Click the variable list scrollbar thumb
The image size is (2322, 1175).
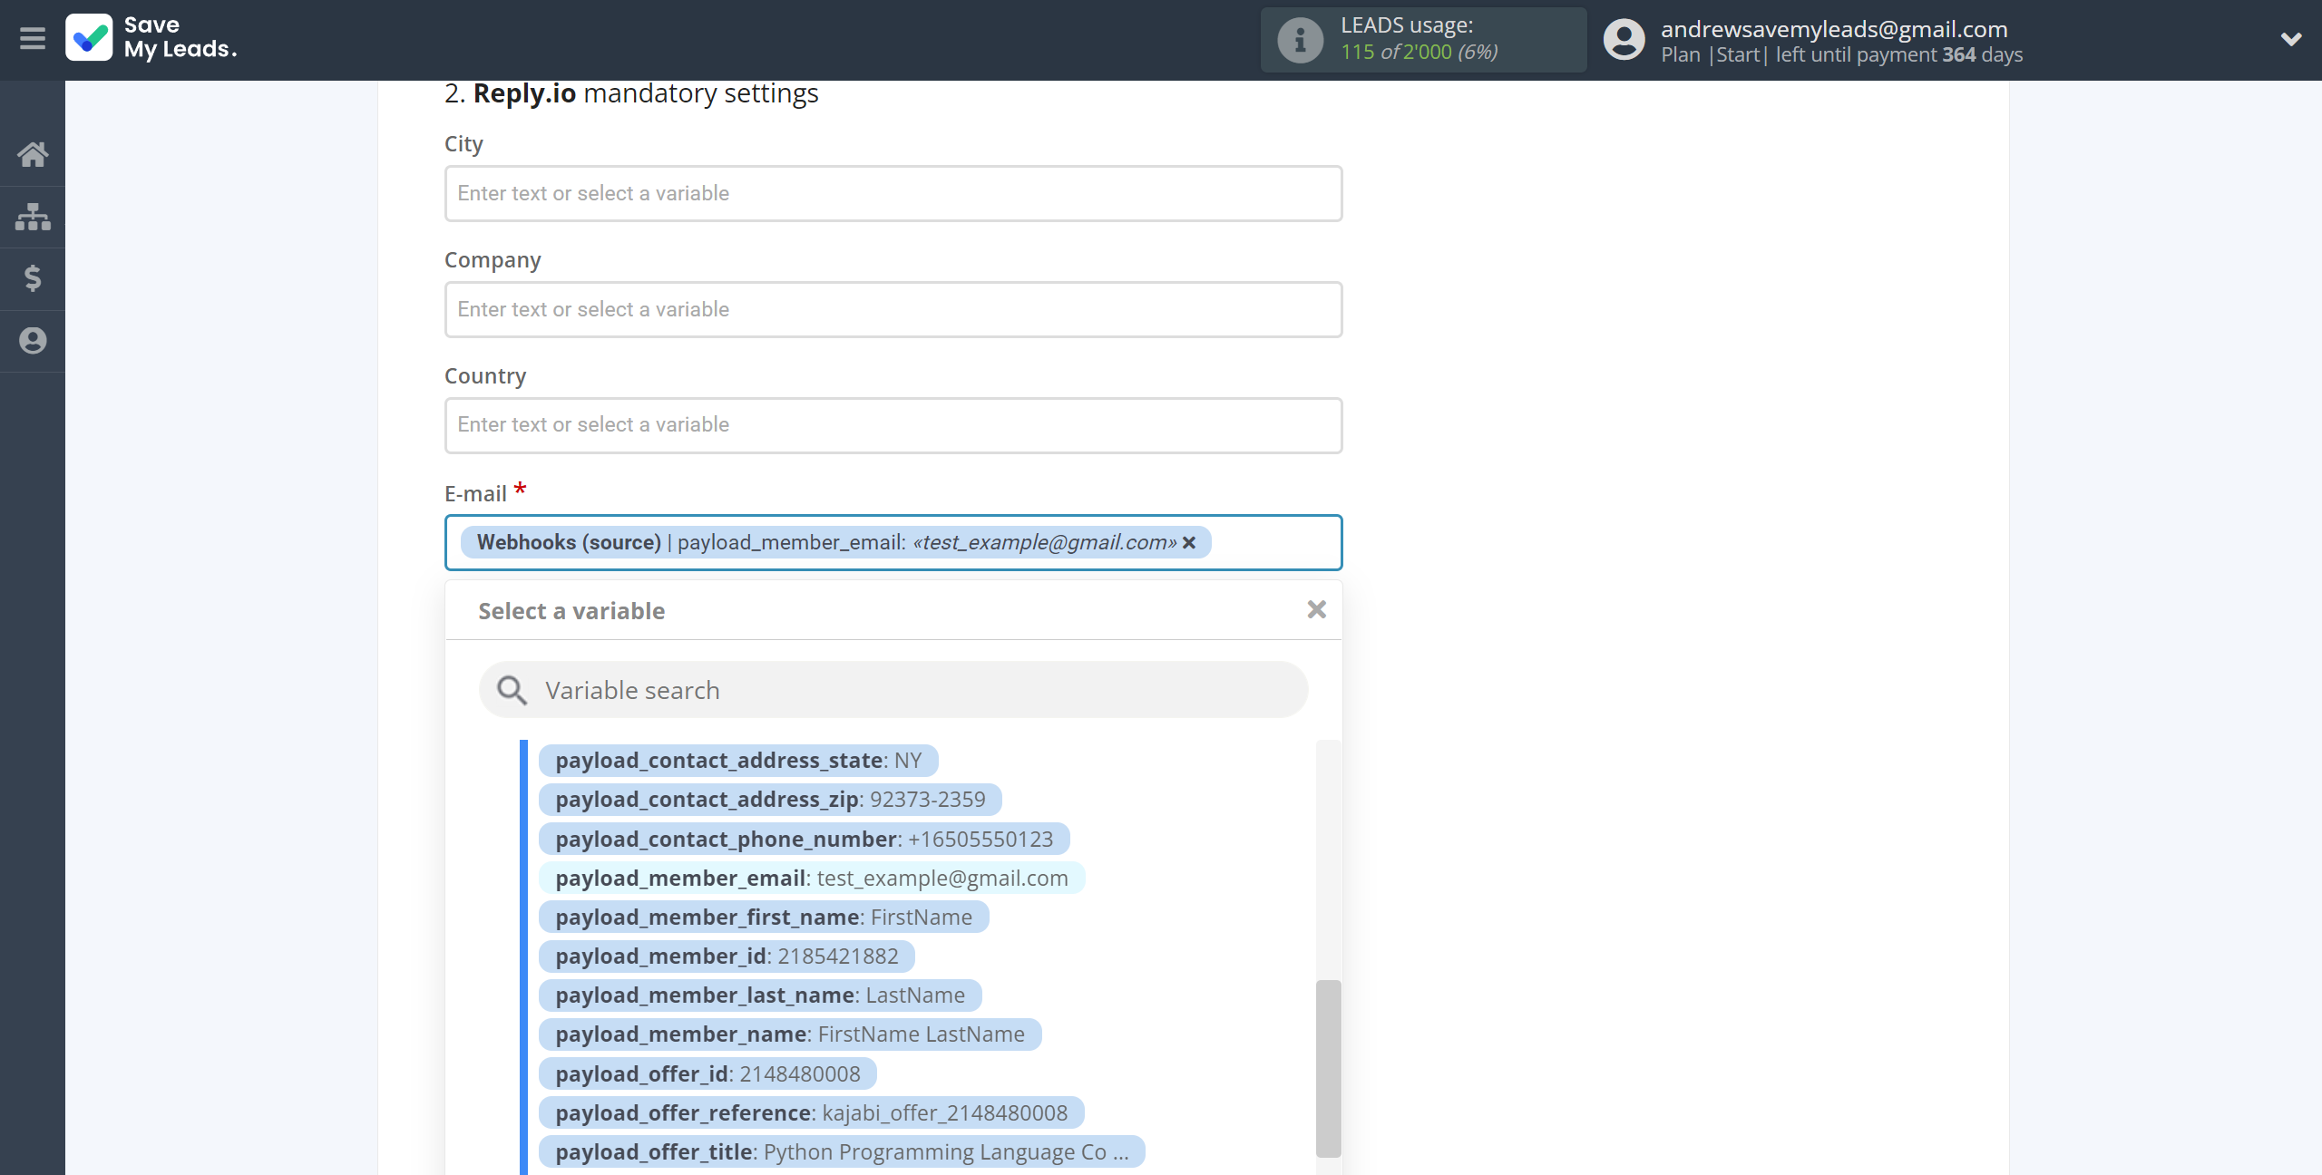pyautogui.click(x=1328, y=1068)
